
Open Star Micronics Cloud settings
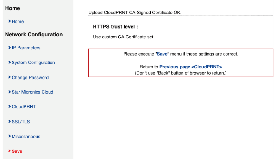coord(32,92)
